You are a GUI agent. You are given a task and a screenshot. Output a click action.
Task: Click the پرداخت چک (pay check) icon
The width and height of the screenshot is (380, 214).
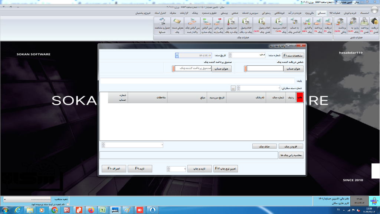[318, 26]
